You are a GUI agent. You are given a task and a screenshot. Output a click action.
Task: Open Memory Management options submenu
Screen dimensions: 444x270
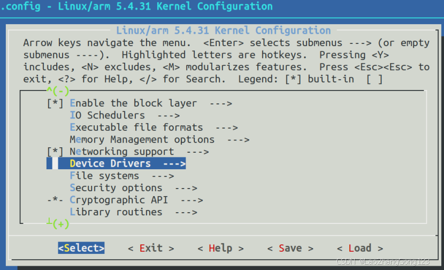tap(160, 139)
